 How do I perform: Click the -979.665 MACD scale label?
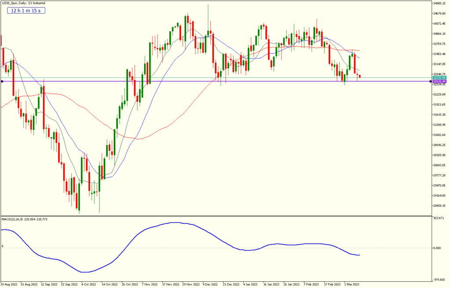(439, 279)
